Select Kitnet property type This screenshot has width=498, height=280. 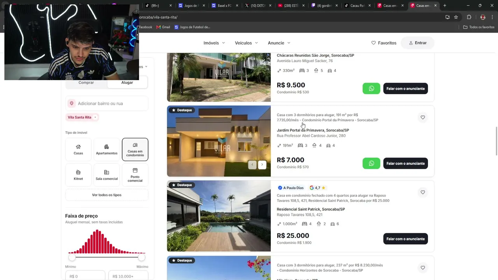point(78,175)
